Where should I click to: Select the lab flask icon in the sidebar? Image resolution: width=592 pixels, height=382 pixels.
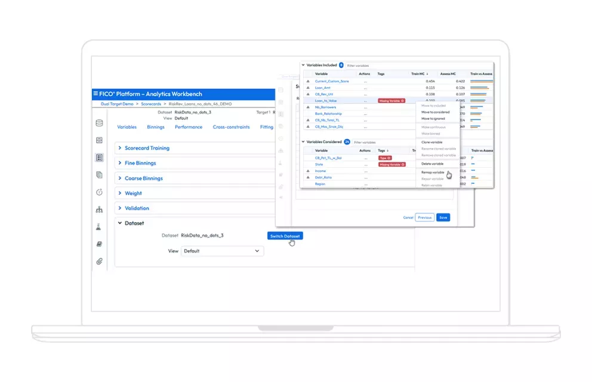pos(98,227)
